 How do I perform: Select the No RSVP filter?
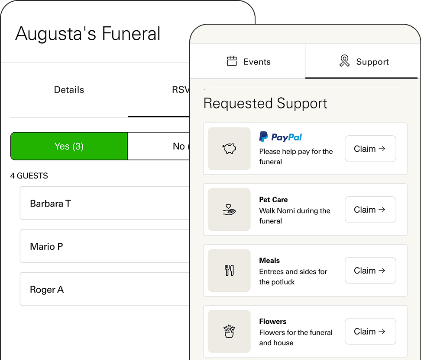[159, 146]
